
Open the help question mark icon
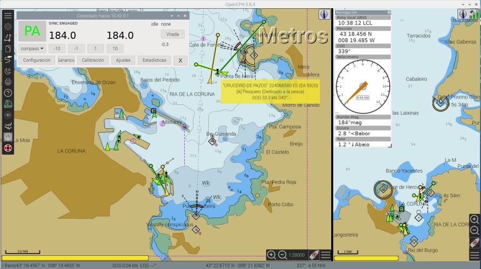coord(8,93)
